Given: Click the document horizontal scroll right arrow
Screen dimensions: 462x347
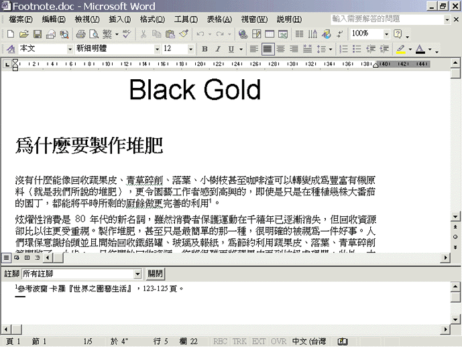Looking at the screenshot, I should (x=445, y=258).
